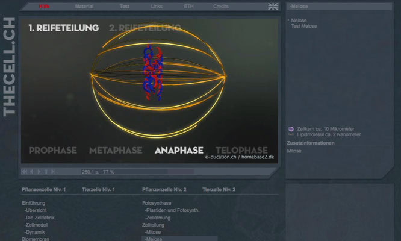Viewport: 401px width, 241px height.
Task: Switch to the 2. Reifeteilung tab
Action: click(145, 28)
